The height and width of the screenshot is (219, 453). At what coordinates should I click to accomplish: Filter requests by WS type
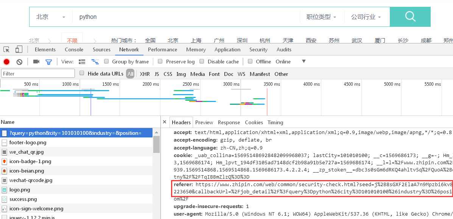[x=241, y=74]
